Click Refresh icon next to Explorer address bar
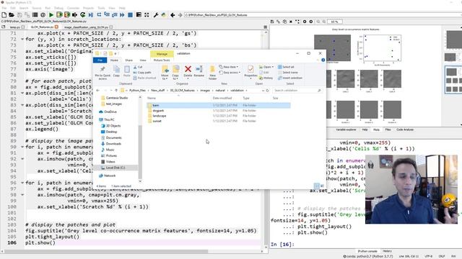This screenshot has height=259, width=462. pos(268,91)
